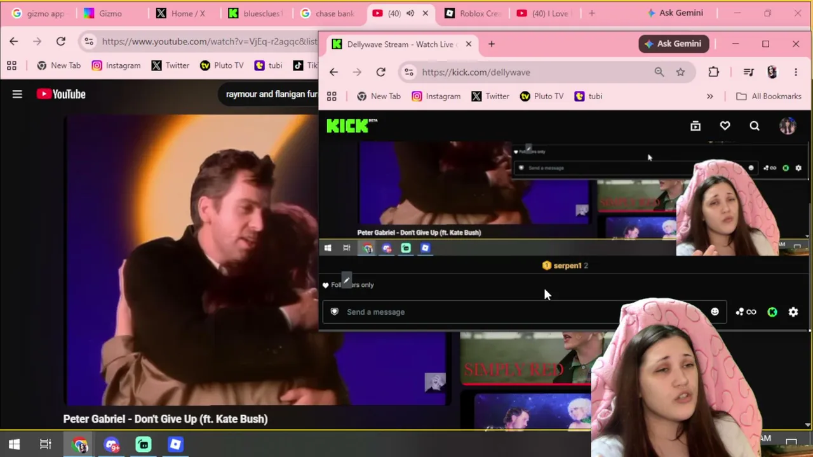This screenshot has height=457, width=813.
Task: Go back in the Kick window
Action: 333,72
